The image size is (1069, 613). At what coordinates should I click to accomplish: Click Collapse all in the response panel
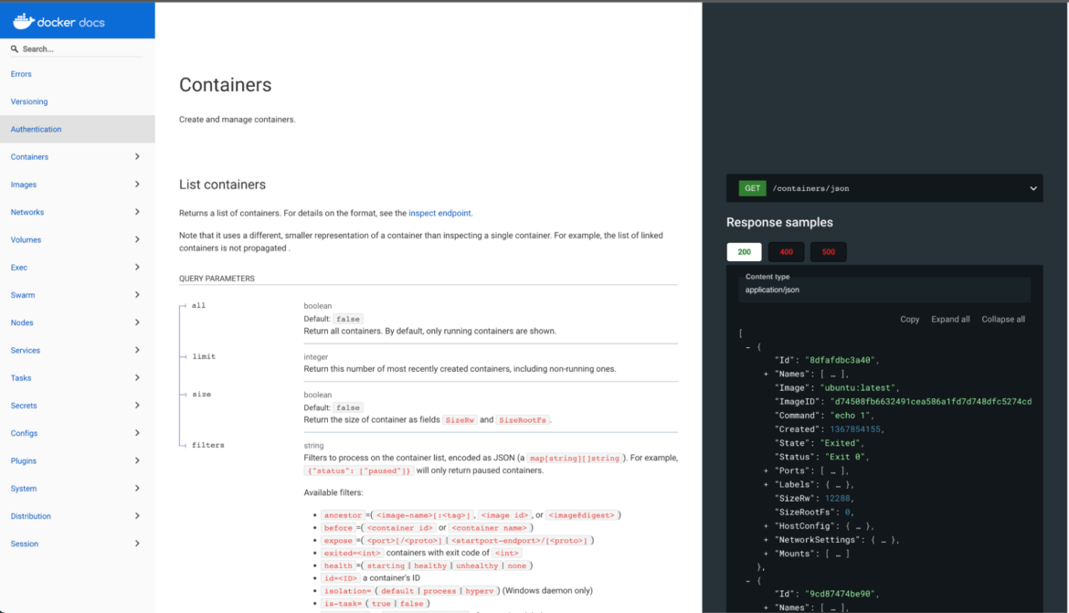point(1002,319)
